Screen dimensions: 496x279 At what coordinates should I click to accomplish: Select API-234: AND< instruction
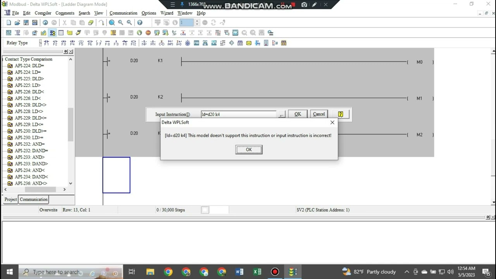click(x=29, y=170)
